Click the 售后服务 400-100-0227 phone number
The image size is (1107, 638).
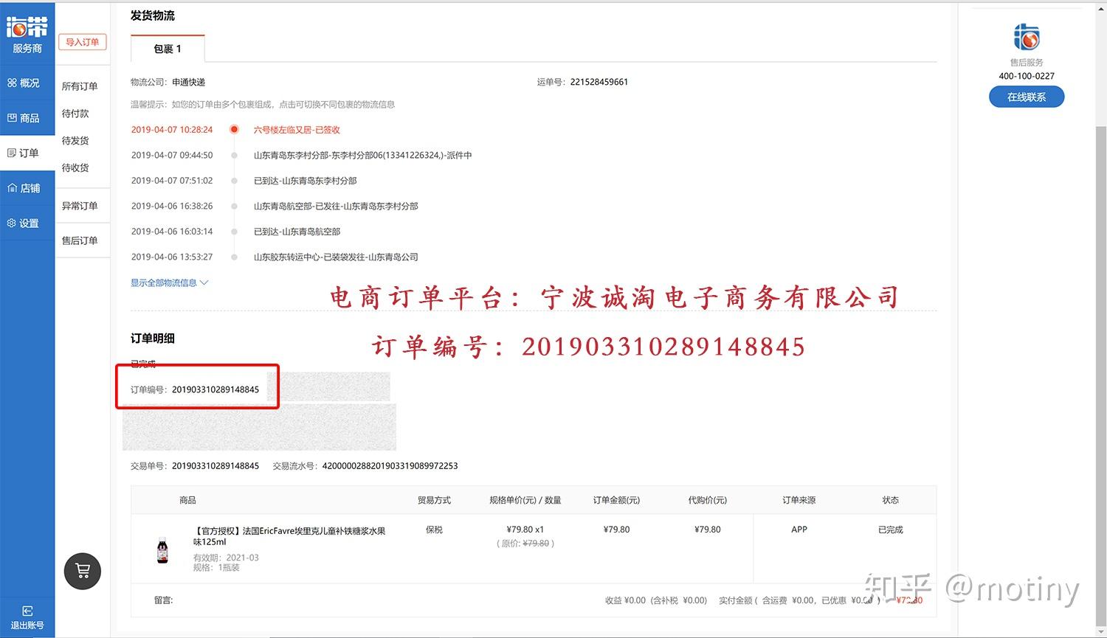[x=1027, y=76]
